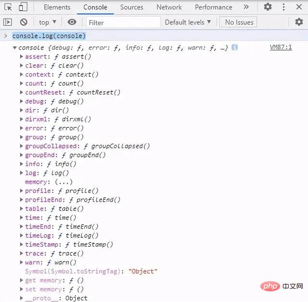
Task: Expand the time function entry
Action: (21, 218)
